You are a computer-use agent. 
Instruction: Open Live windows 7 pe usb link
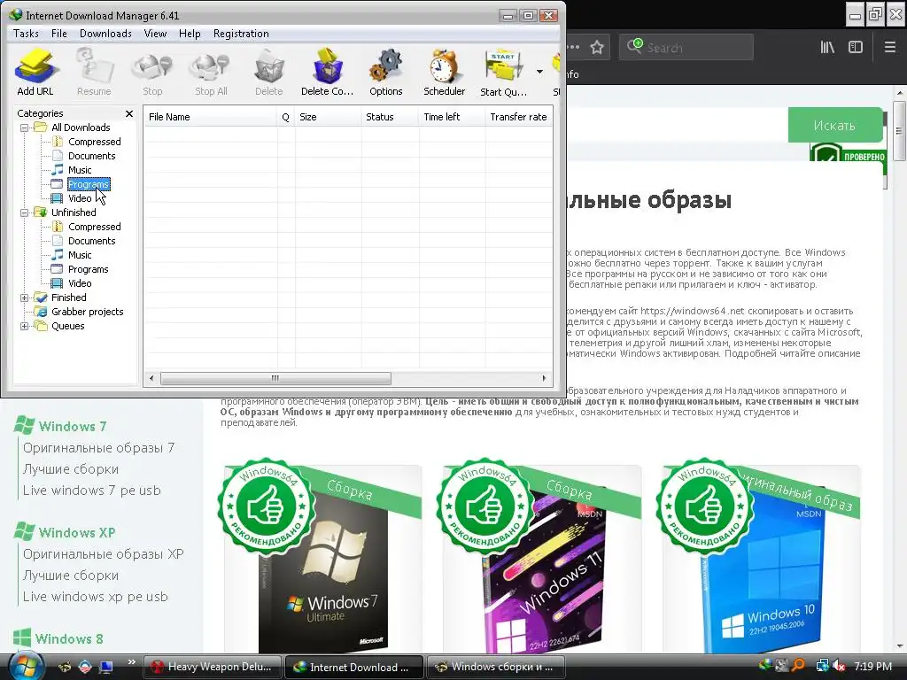click(91, 491)
